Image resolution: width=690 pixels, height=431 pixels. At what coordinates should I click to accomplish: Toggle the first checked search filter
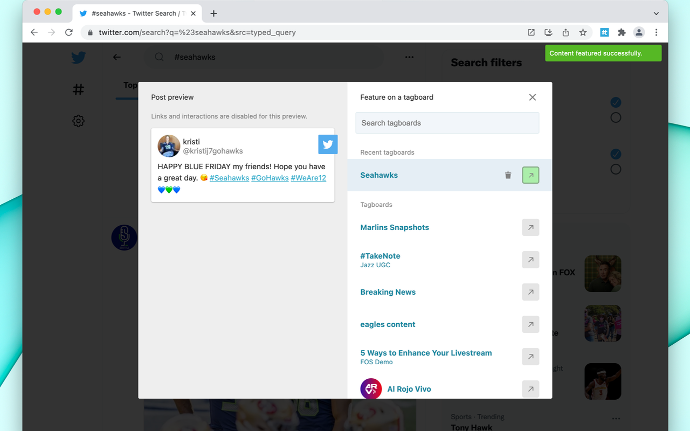616,102
